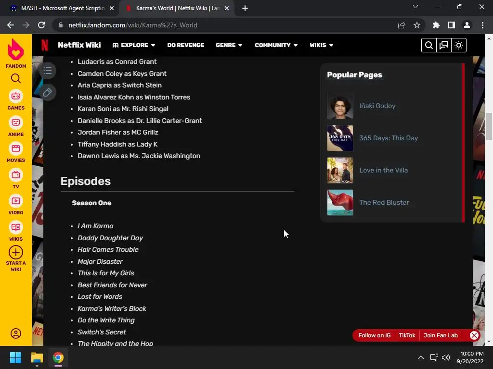Open The Red Bluster link
The image size is (493, 369).
[x=384, y=202]
